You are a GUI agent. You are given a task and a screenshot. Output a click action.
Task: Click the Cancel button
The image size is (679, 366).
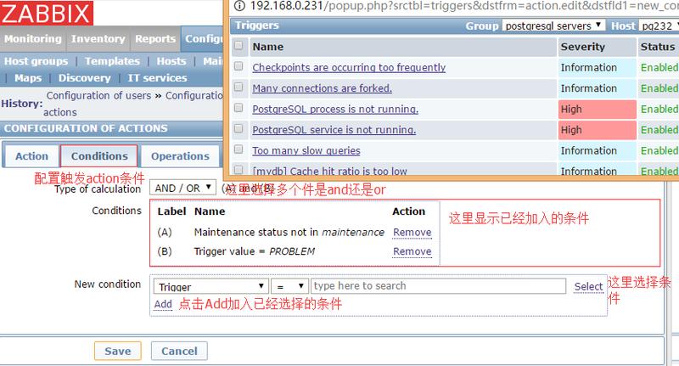pyautogui.click(x=179, y=351)
